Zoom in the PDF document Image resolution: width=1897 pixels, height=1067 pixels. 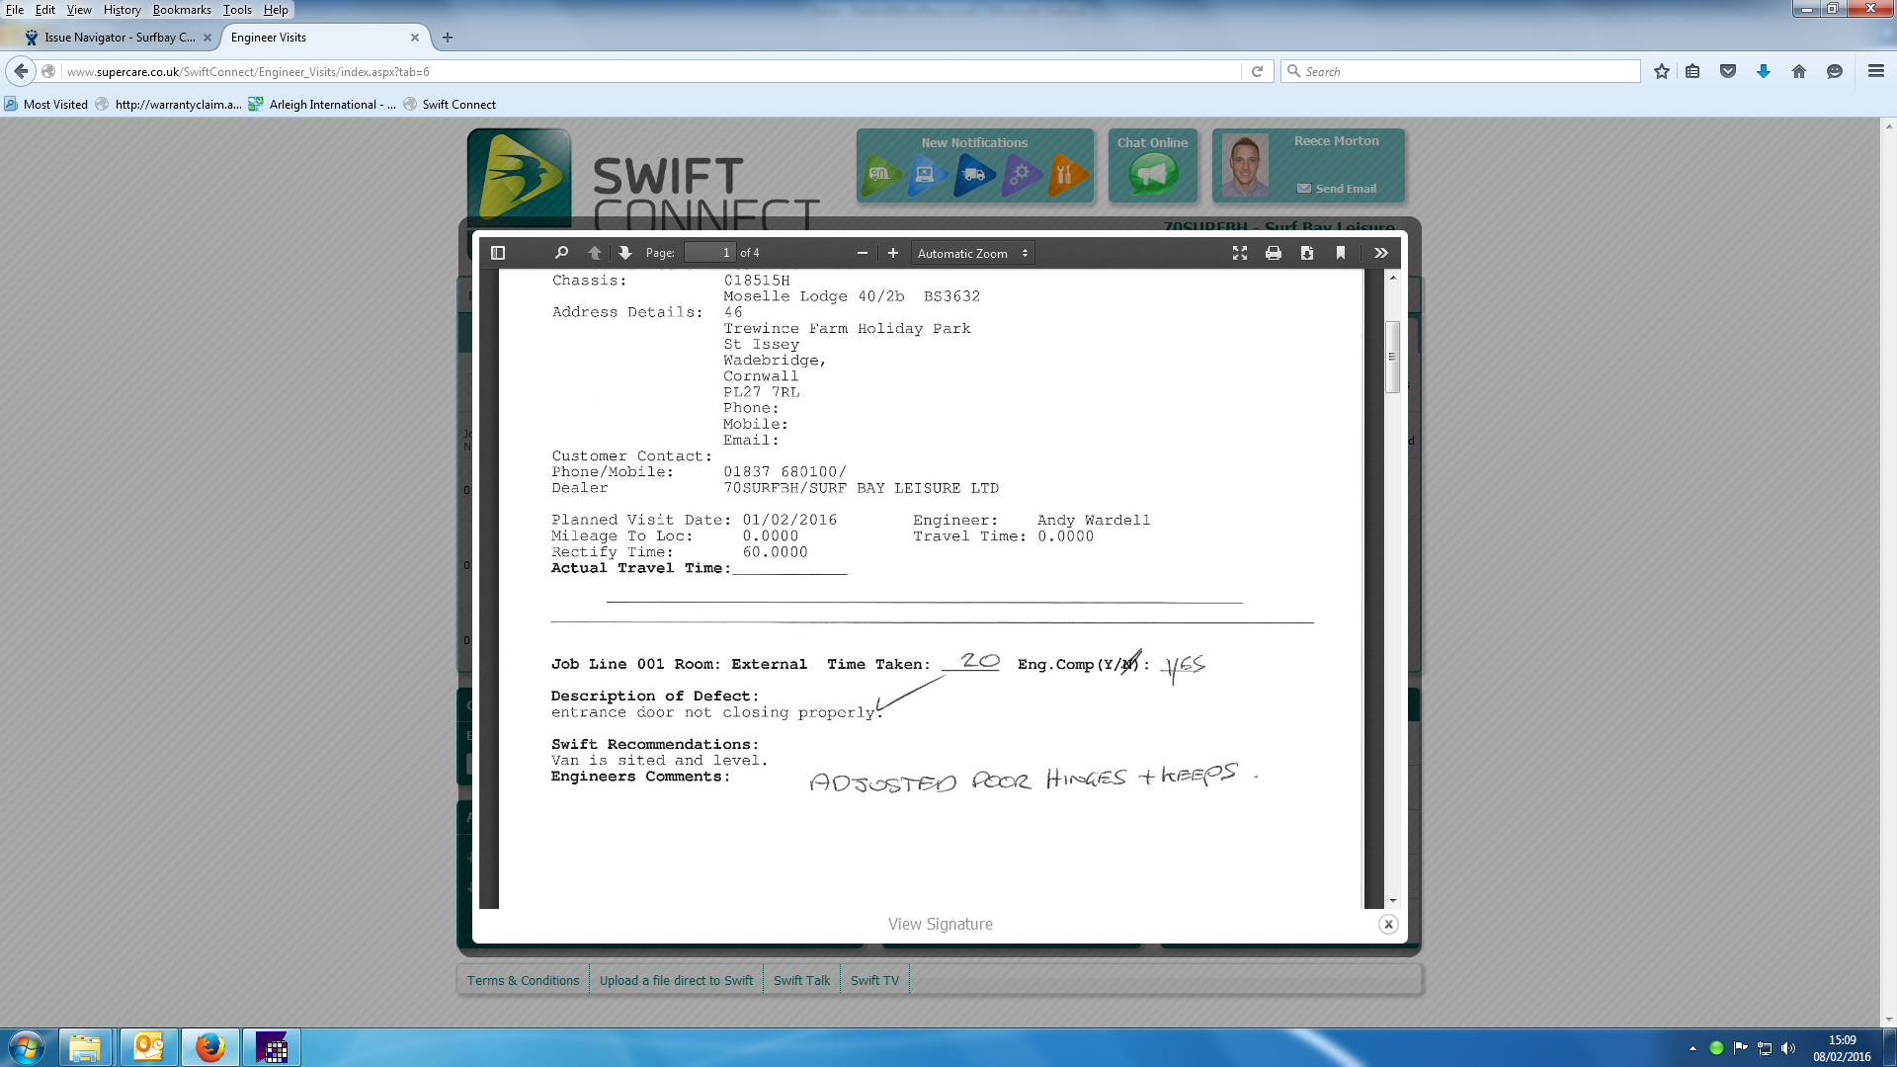click(x=893, y=253)
